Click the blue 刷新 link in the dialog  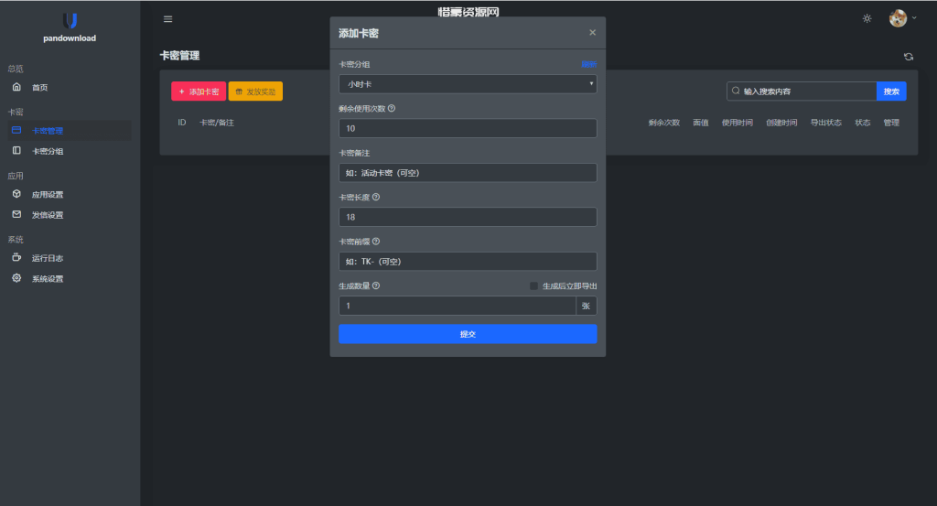tap(588, 65)
